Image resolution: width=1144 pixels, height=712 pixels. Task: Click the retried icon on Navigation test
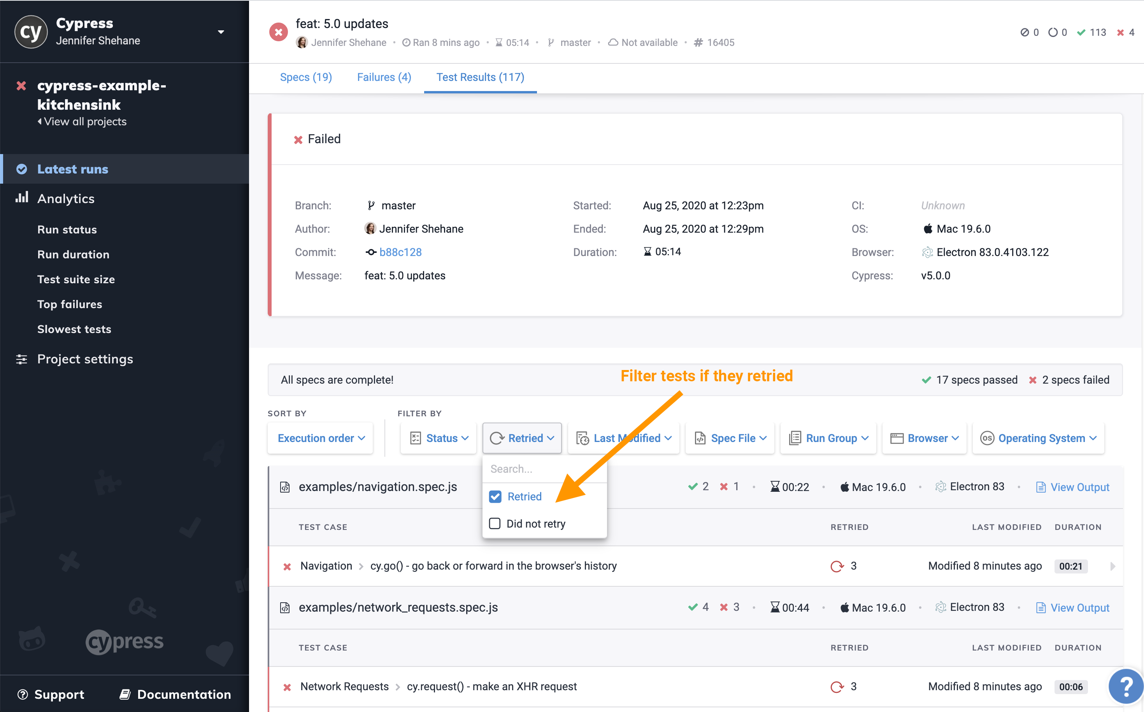pyautogui.click(x=837, y=566)
